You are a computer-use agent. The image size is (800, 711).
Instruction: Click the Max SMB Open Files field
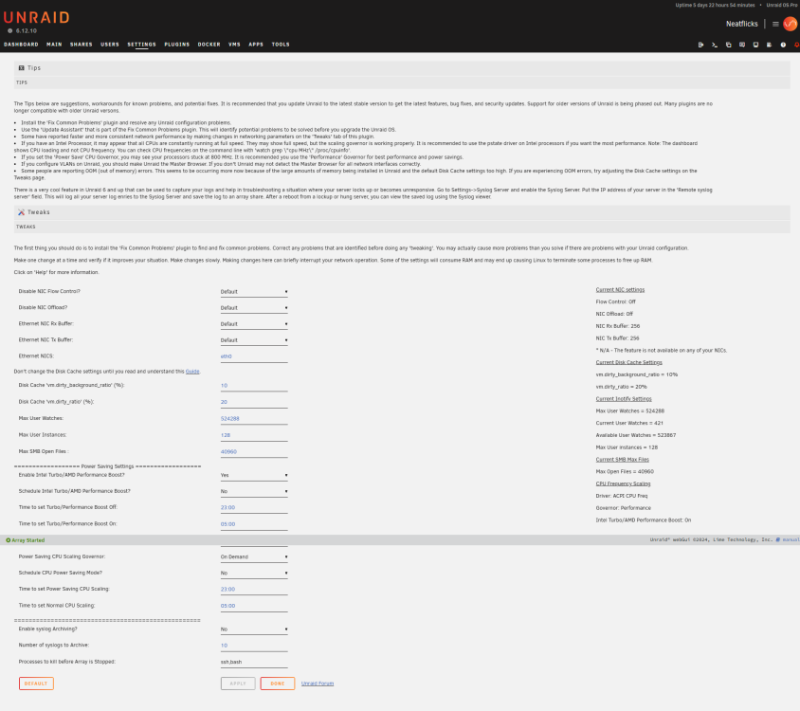[x=254, y=451]
